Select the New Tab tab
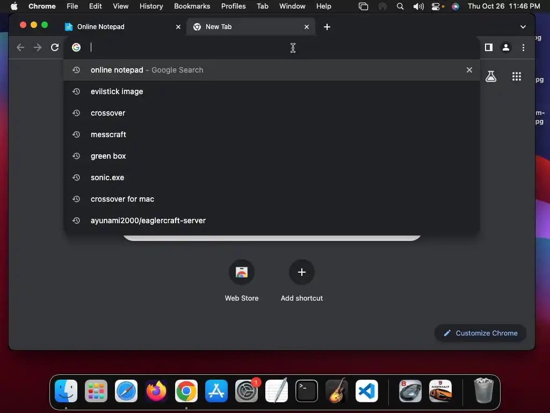The image size is (550, 413). [250, 27]
